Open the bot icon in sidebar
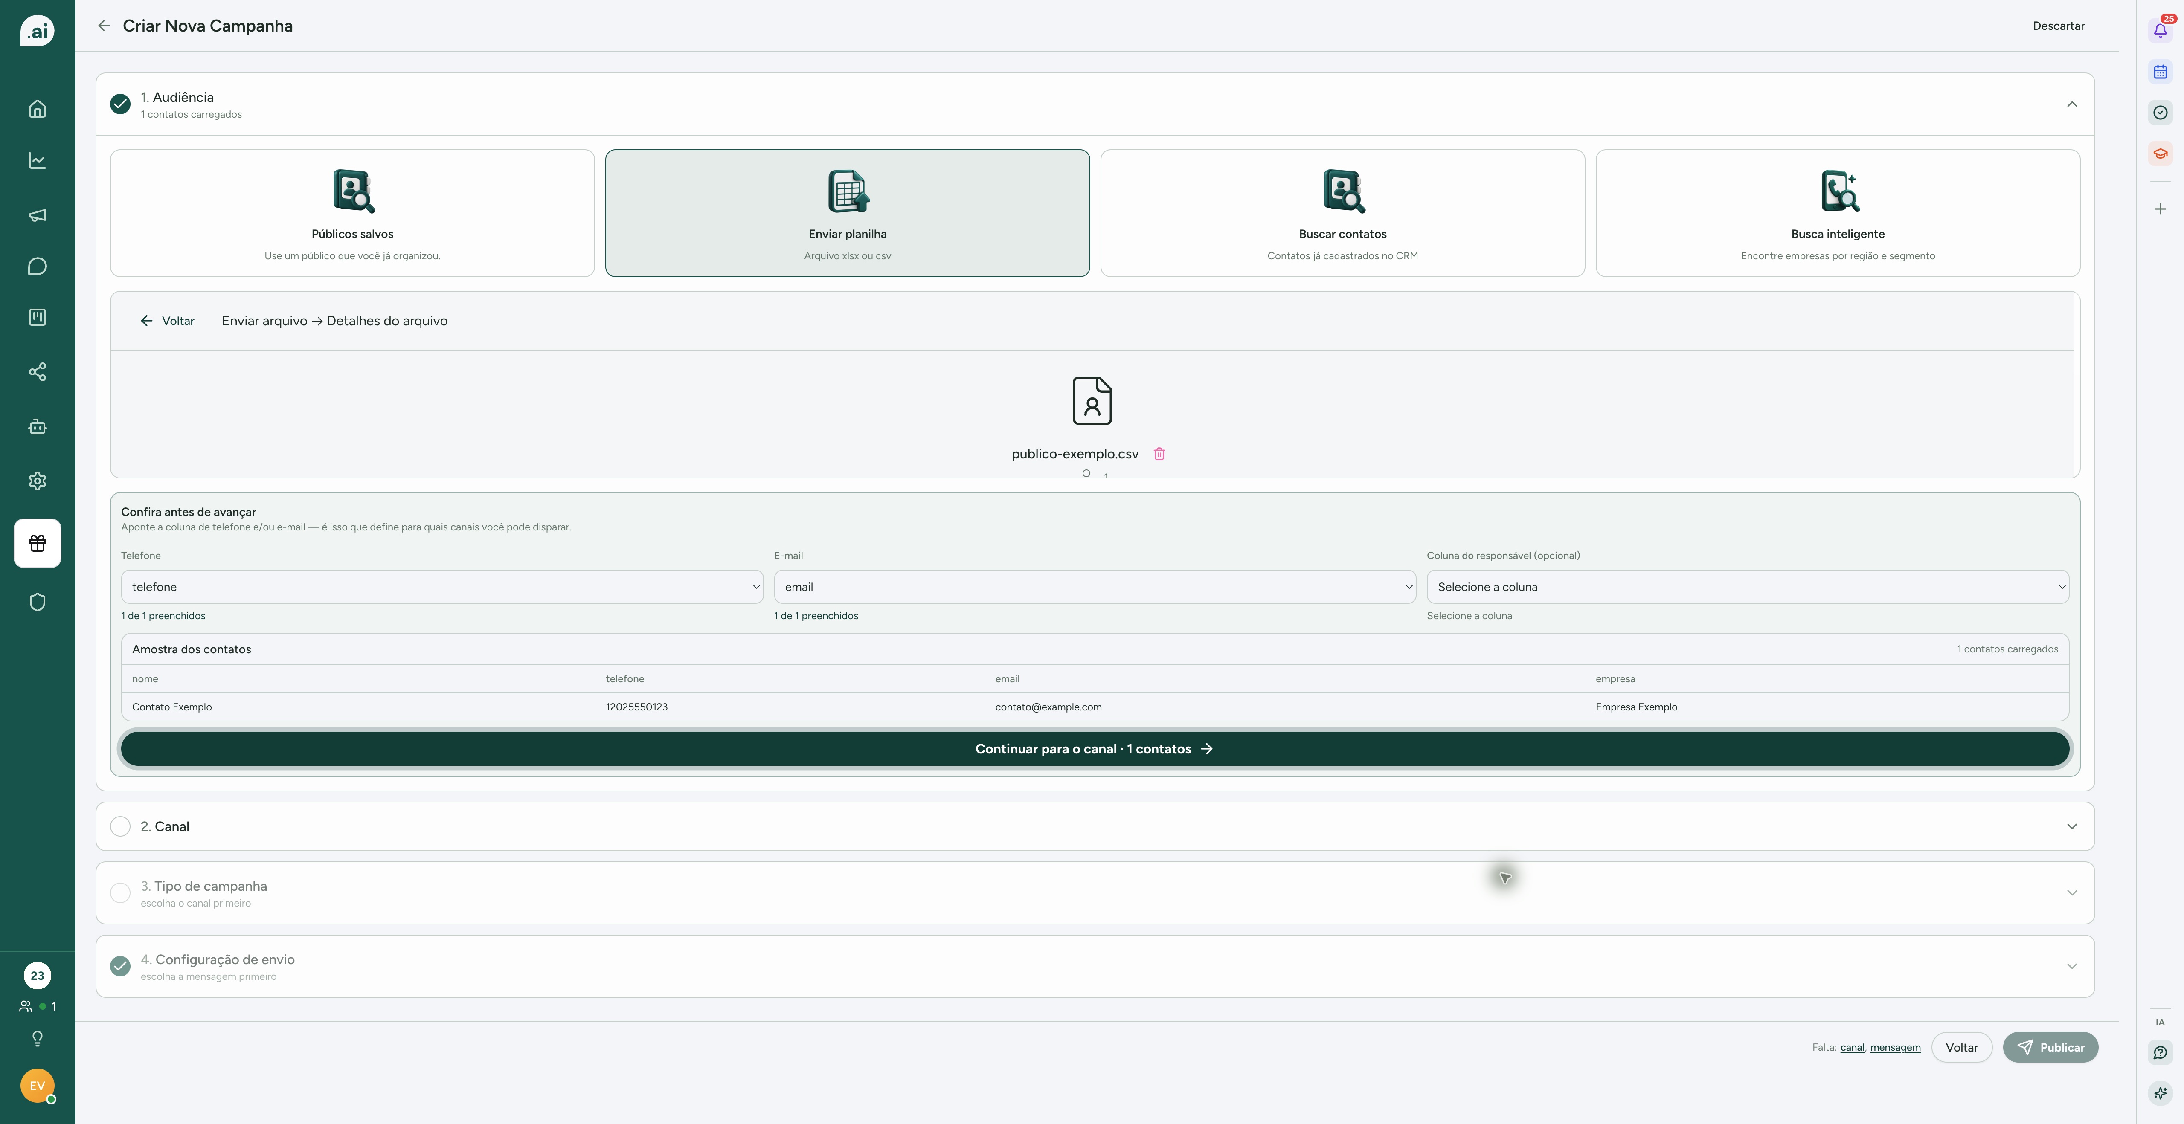 pyautogui.click(x=37, y=426)
